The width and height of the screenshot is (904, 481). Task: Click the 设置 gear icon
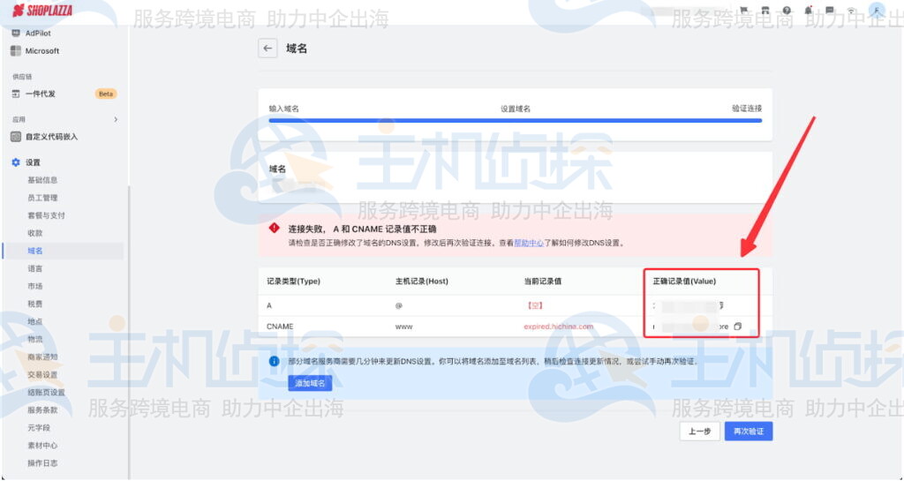(16, 162)
